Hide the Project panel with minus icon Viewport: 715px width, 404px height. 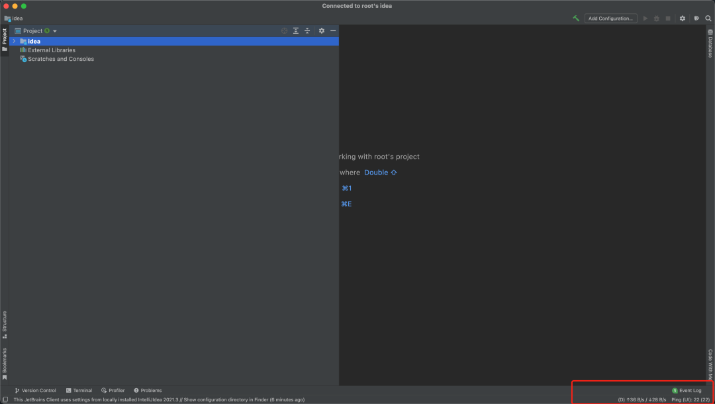(333, 30)
